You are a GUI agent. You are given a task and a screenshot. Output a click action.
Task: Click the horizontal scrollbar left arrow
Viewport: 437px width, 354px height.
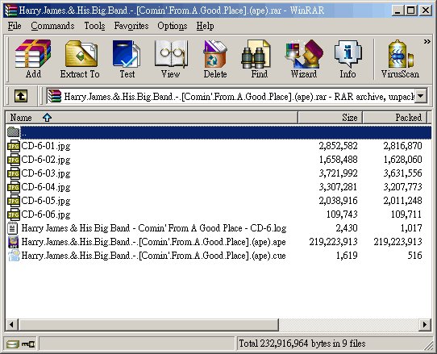(x=12, y=325)
